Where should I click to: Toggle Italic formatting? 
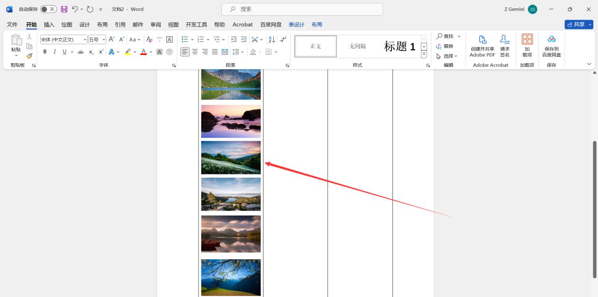[x=55, y=52]
